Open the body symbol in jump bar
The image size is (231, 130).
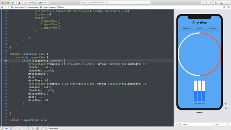click(61, 7)
